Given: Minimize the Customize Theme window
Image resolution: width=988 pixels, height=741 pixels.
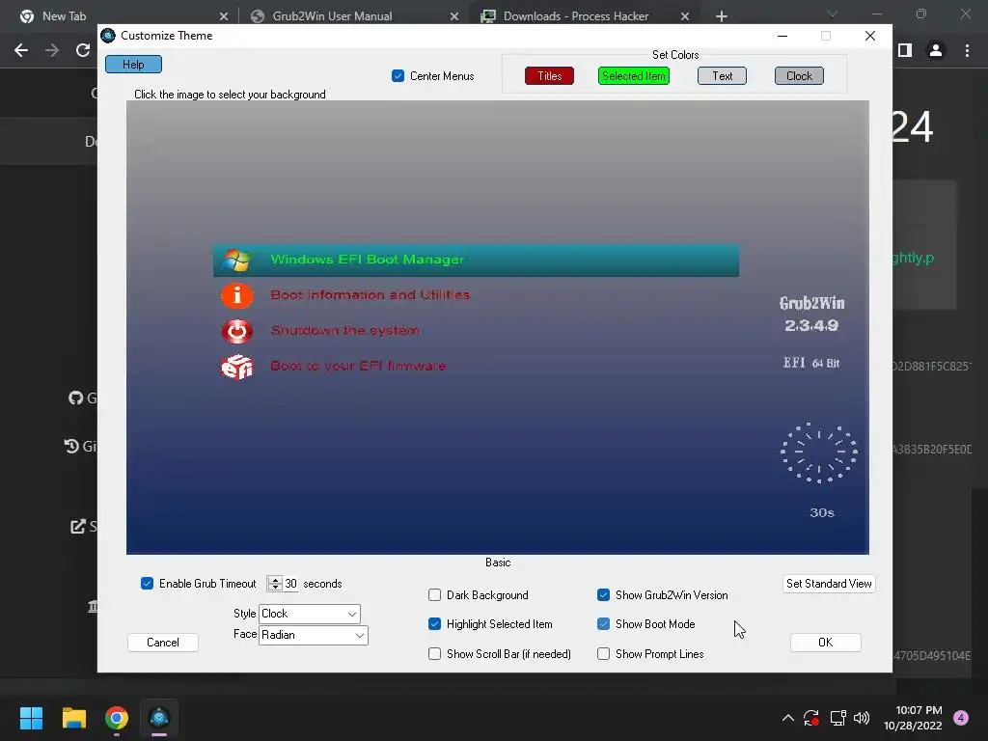Looking at the screenshot, I should click(x=782, y=36).
